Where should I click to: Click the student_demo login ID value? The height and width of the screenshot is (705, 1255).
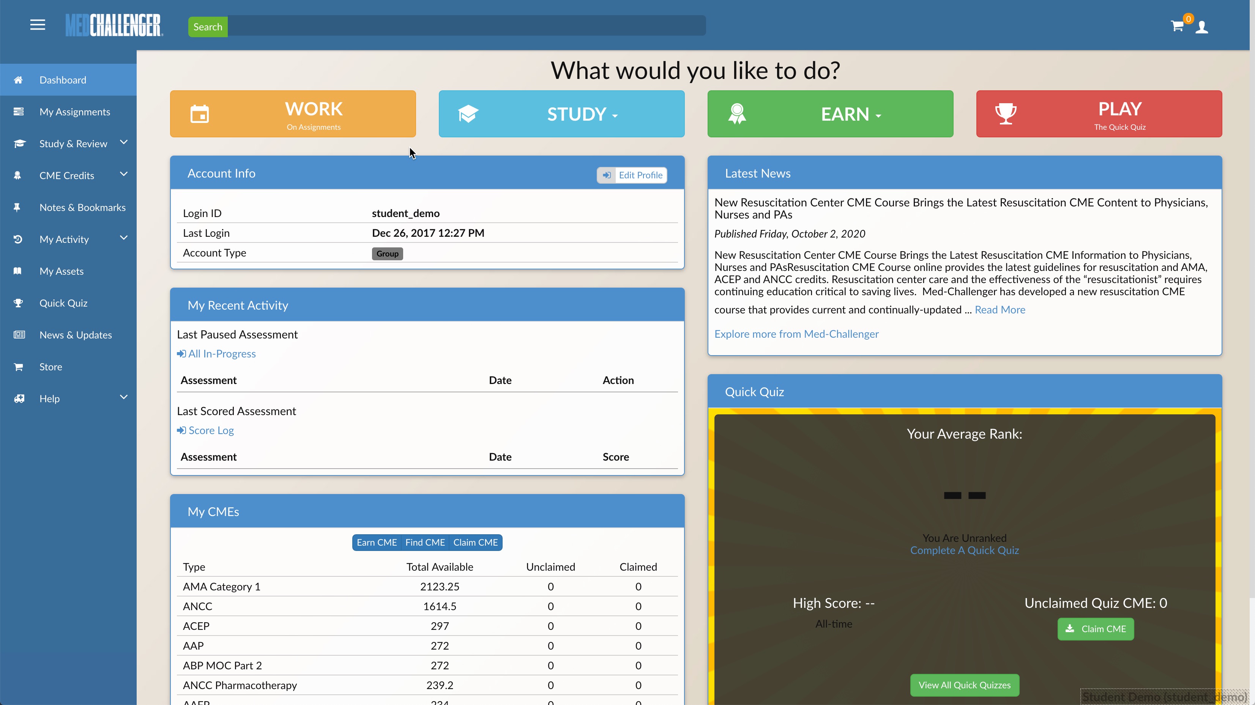point(406,213)
